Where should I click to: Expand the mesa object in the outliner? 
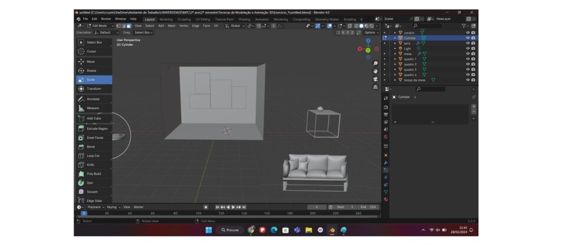click(x=395, y=53)
